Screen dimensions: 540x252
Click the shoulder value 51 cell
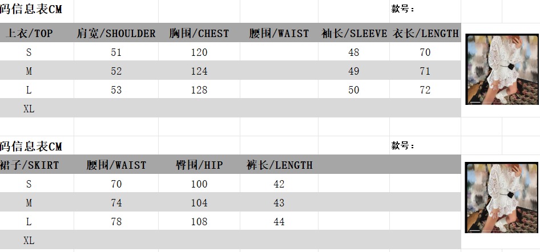(116, 52)
